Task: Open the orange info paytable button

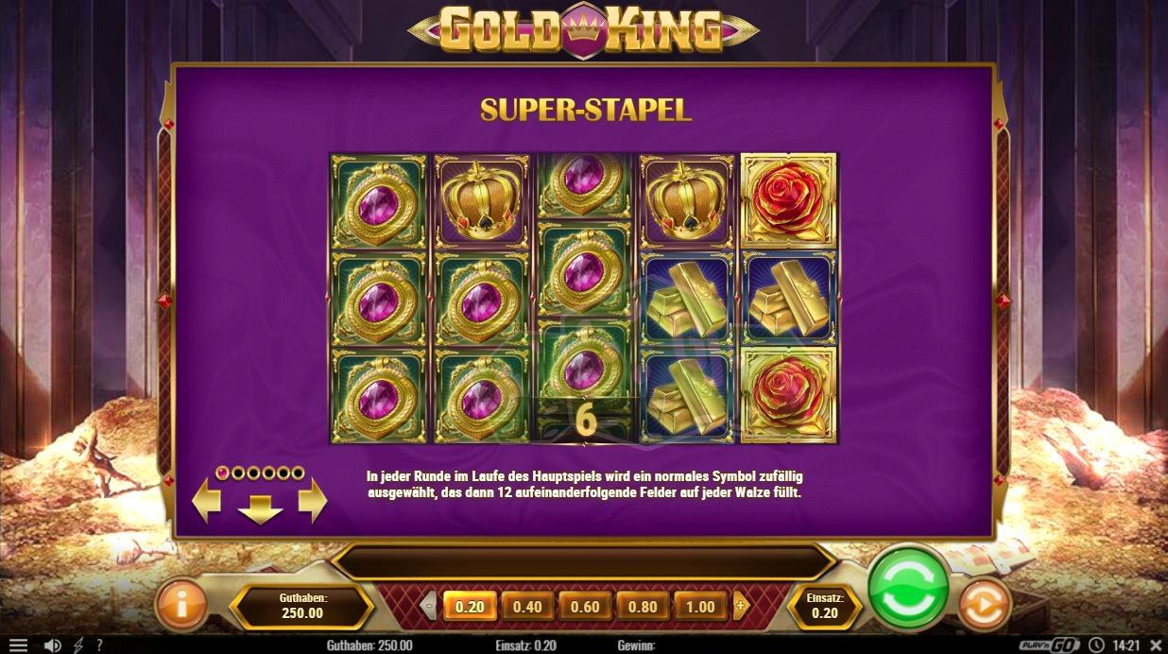Action: 180,606
